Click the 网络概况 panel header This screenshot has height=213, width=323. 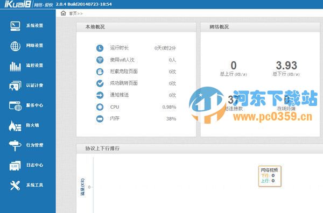pos(260,27)
